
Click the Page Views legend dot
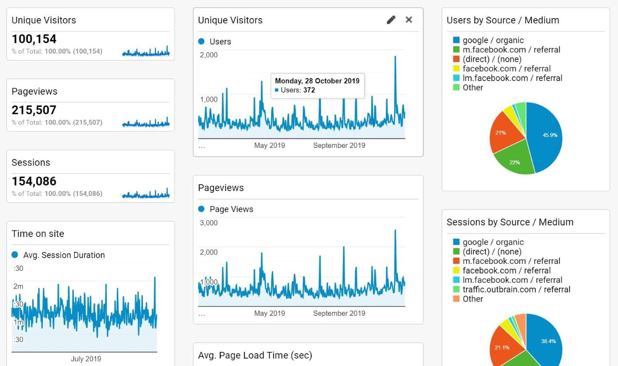(x=202, y=209)
